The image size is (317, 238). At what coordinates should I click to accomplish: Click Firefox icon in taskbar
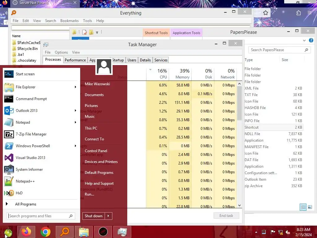[x=26, y=232]
